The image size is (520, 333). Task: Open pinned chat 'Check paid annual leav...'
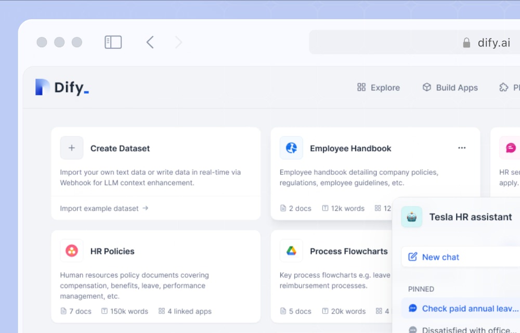coord(461,309)
